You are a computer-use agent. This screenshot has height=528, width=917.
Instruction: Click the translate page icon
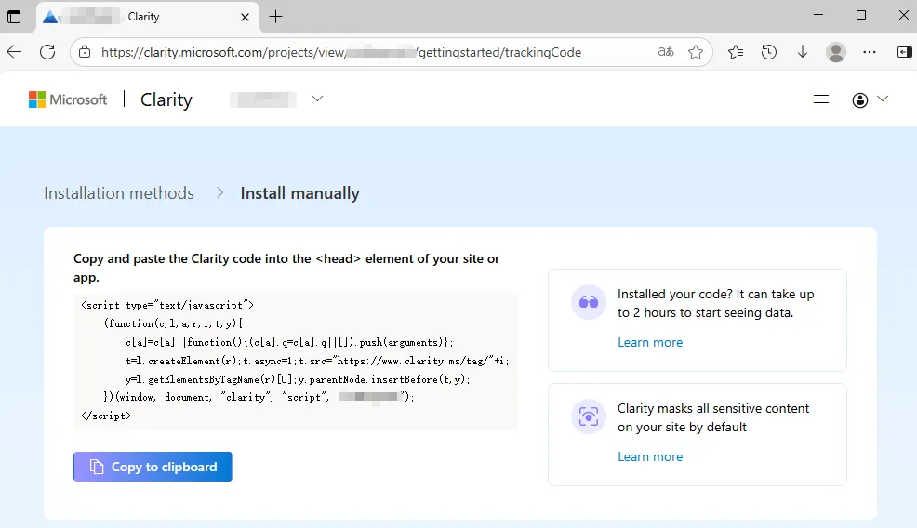coord(666,52)
